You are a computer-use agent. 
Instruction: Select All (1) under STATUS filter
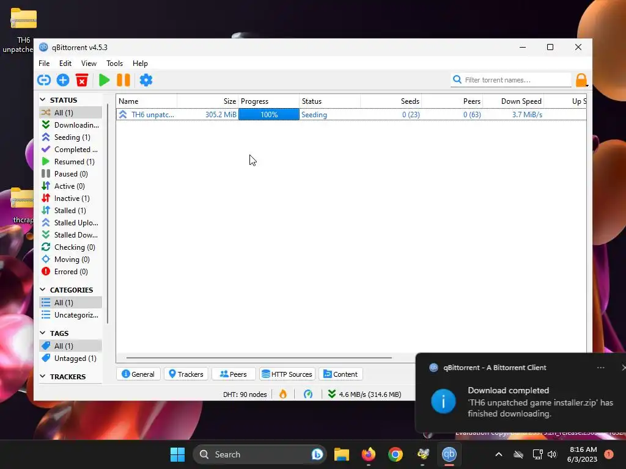tap(71, 112)
